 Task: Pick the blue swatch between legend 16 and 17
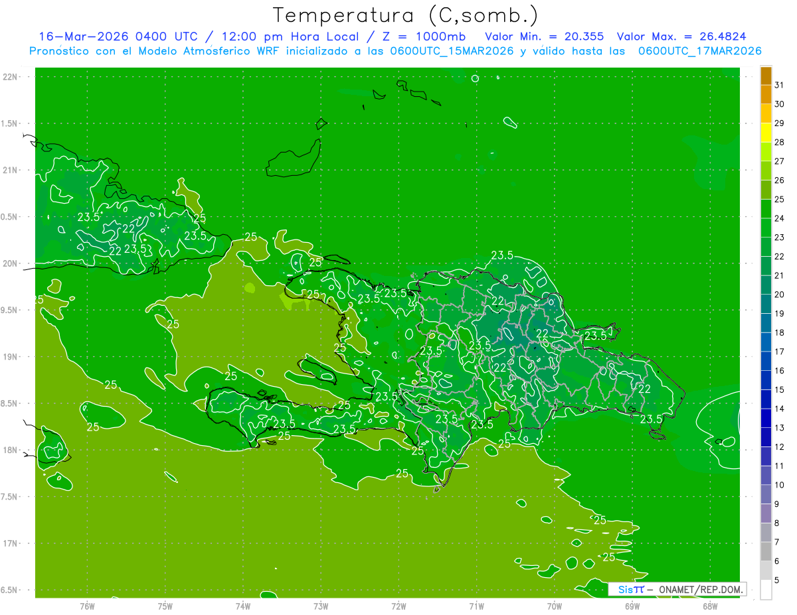[766, 361]
